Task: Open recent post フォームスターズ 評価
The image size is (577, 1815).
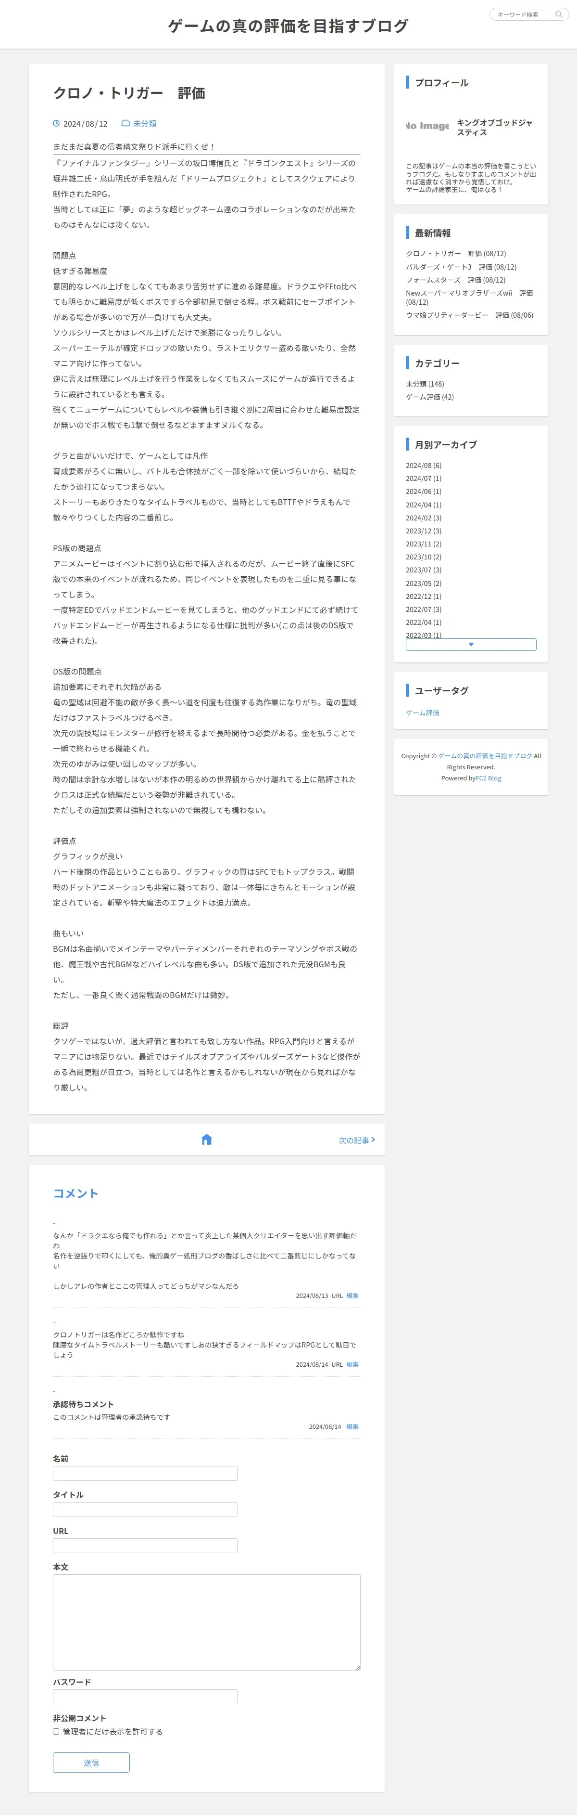Action: (x=455, y=280)
